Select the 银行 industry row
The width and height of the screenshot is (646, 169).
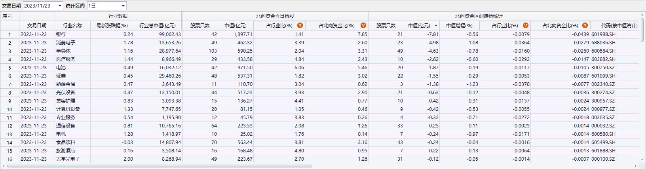pos(61,34)
